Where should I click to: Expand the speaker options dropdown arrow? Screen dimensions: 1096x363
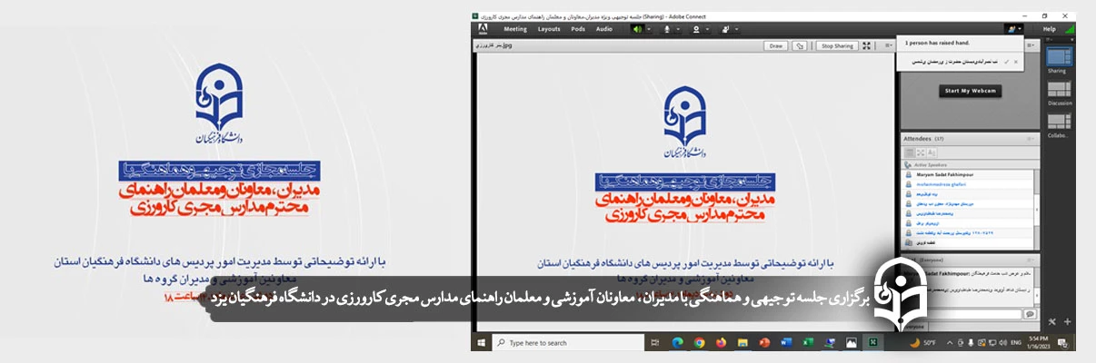[648, 29]
